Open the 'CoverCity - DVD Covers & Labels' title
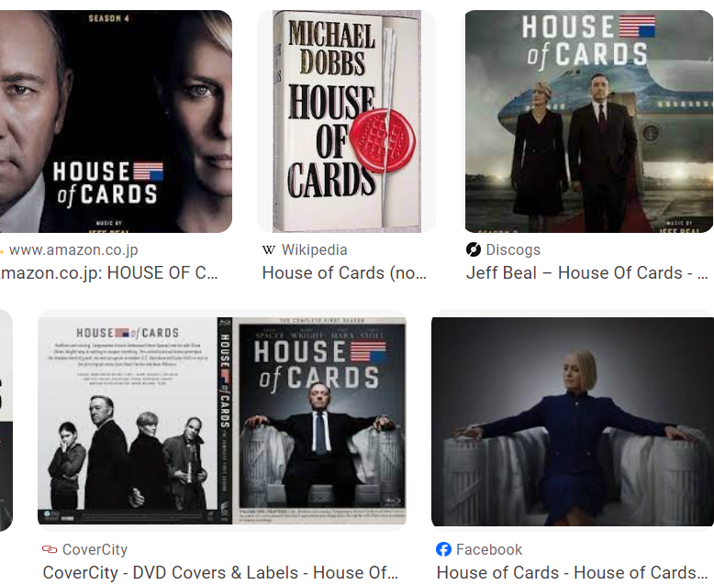The height and width of the screenshot is (585, 714). (220, 573)
